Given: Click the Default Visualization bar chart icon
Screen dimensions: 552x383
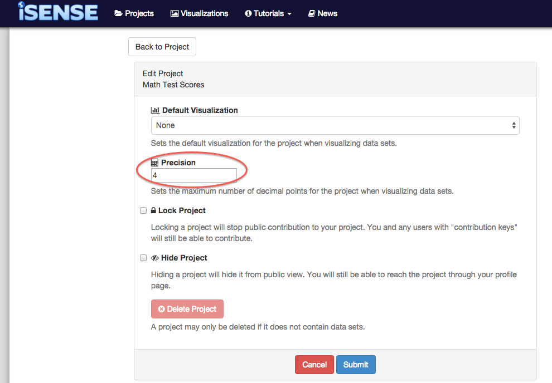Looking at the screenshot, I should (155, 110).
